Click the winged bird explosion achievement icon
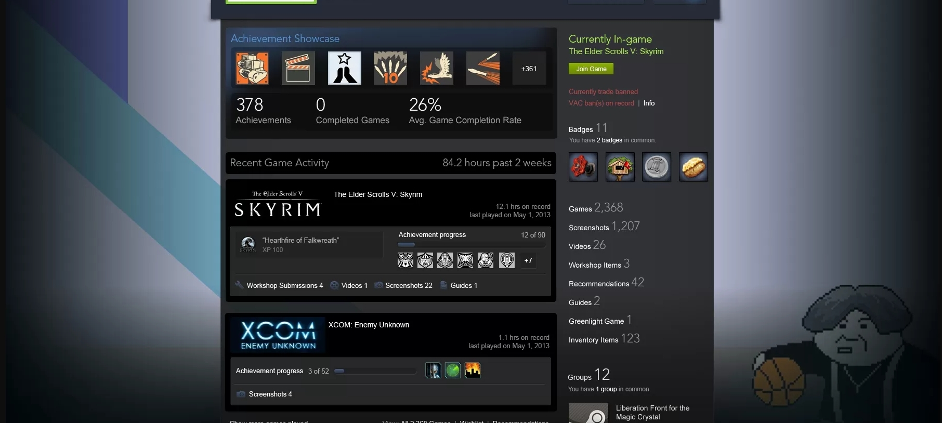The height and width of the screenshot is (423, 942). [x=437, y=68]
